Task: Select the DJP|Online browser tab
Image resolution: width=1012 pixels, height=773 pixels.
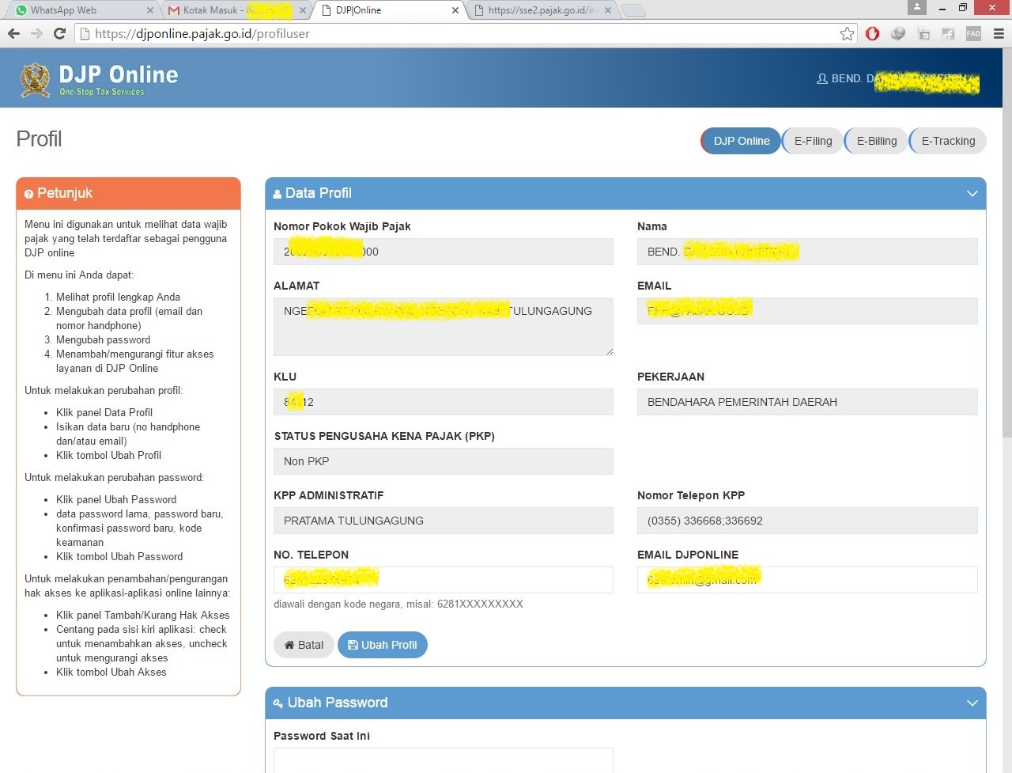Action: (x=387, y=10)
